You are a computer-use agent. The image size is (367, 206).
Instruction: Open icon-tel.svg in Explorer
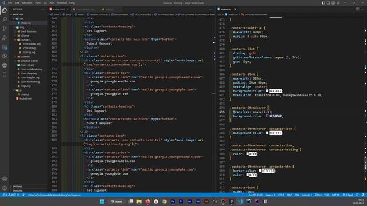pos(29,48)
